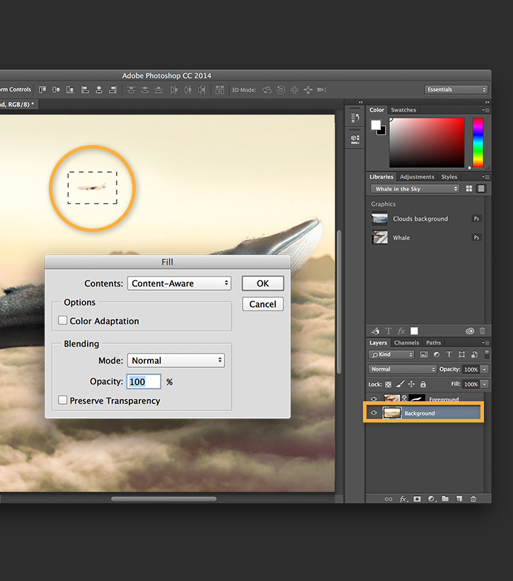Switch to the Paths tab

tap(433, 343)
